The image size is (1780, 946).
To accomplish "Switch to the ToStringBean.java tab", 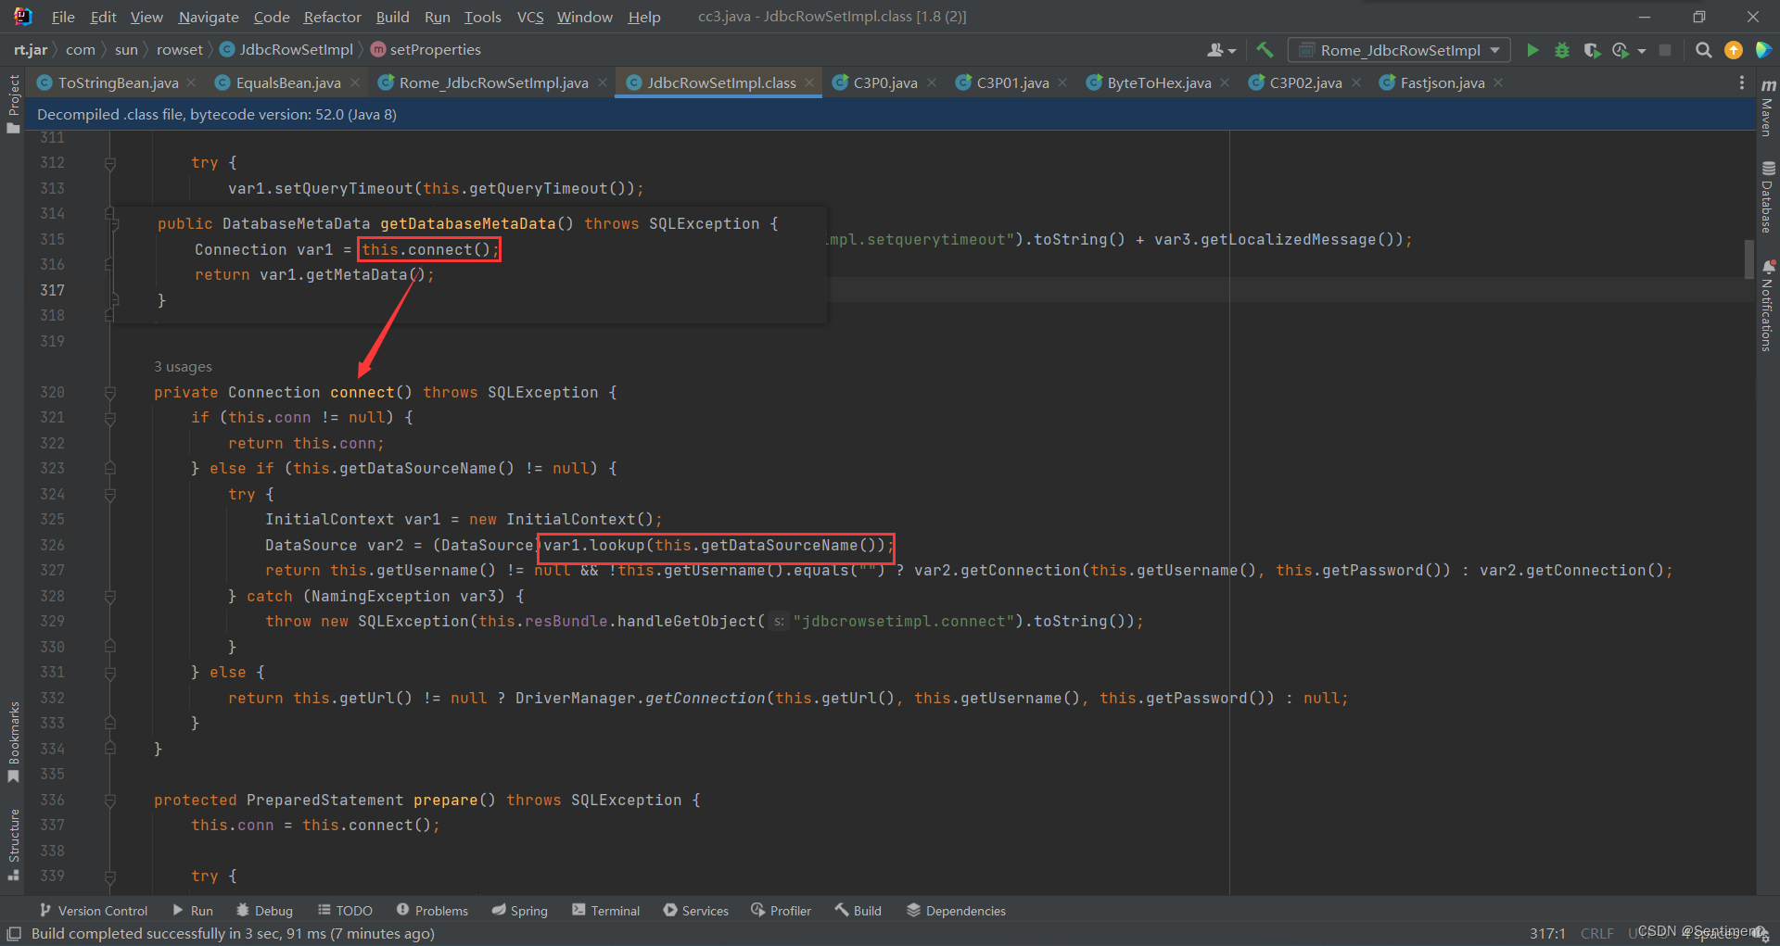I will click(x=118, y=82).
